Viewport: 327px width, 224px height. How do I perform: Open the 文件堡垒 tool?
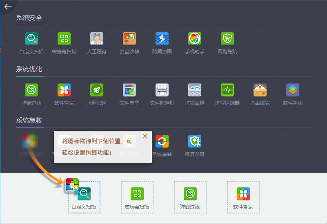(x=129, y=94)
